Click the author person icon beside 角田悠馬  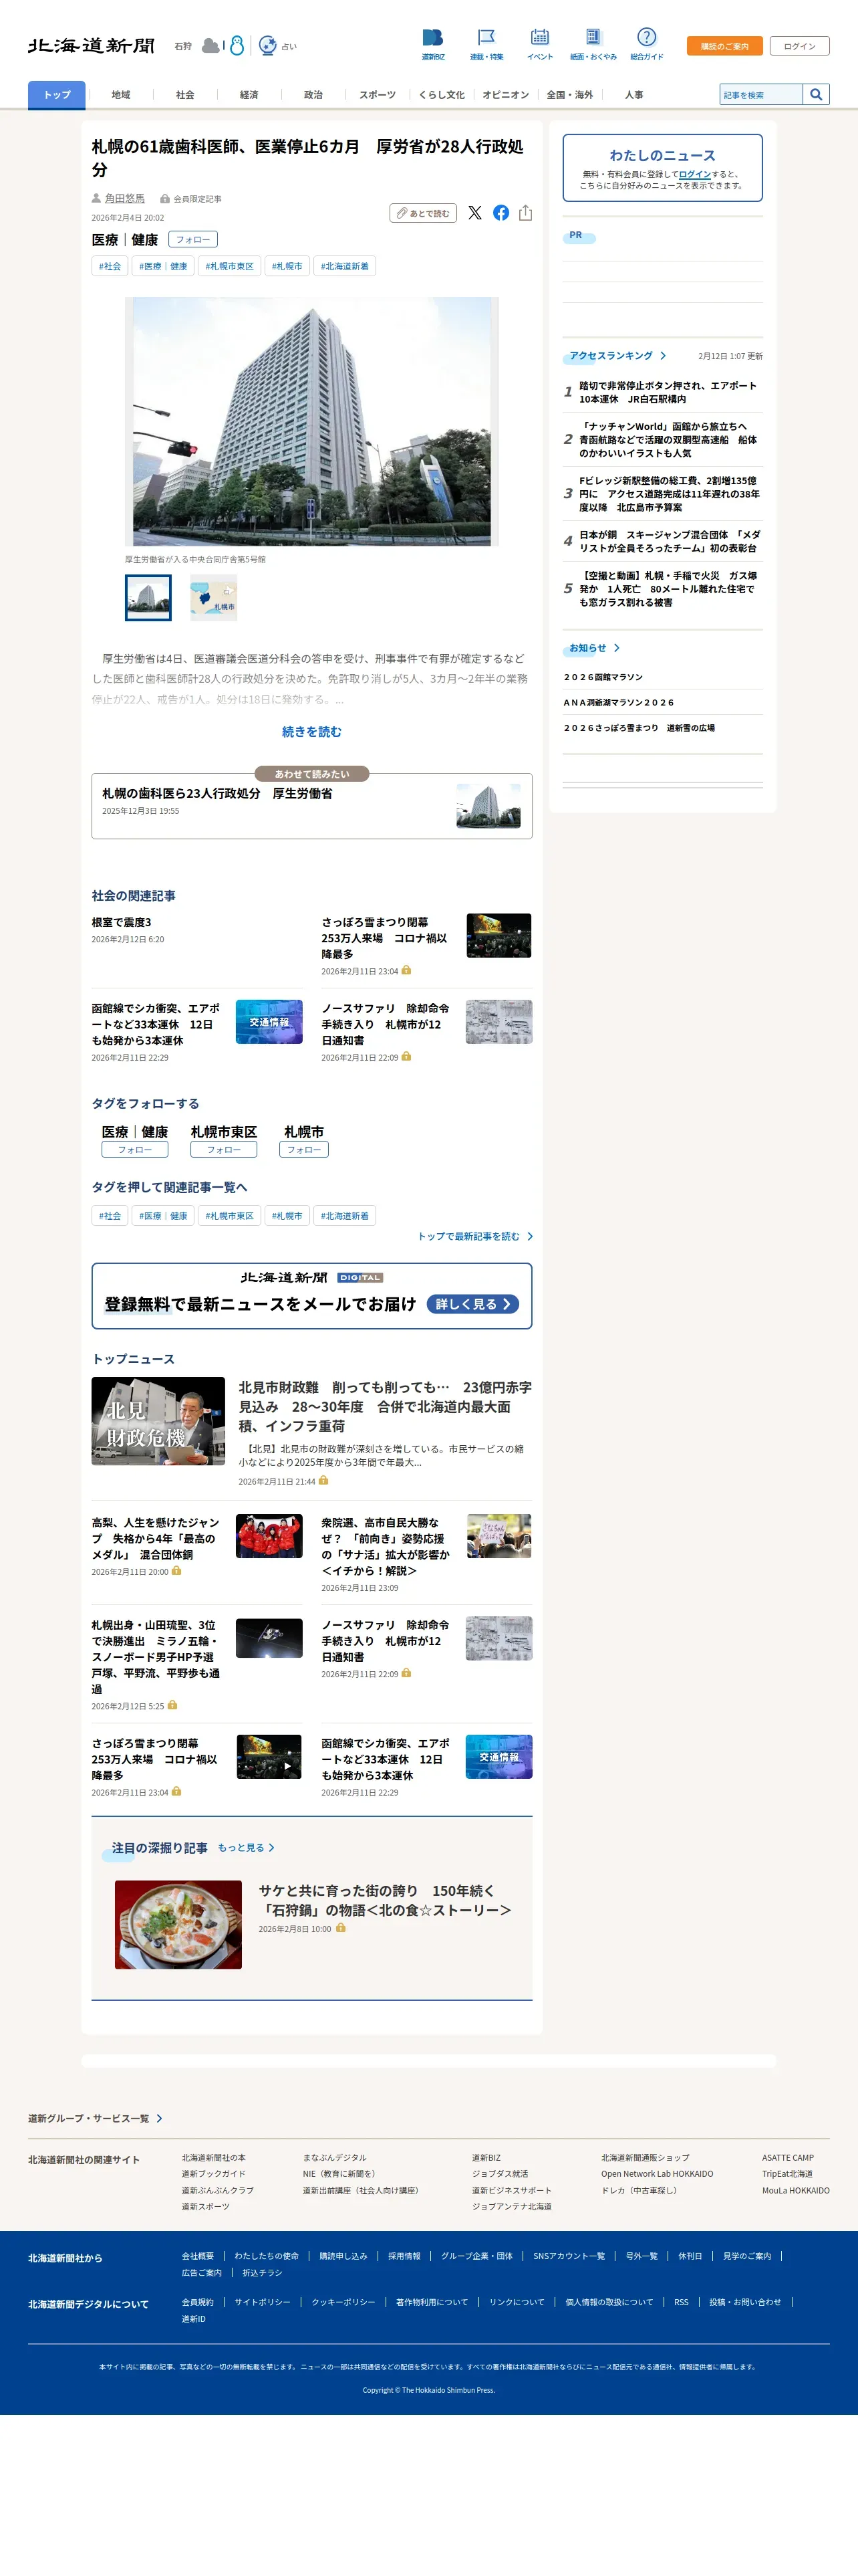(97, 199)
